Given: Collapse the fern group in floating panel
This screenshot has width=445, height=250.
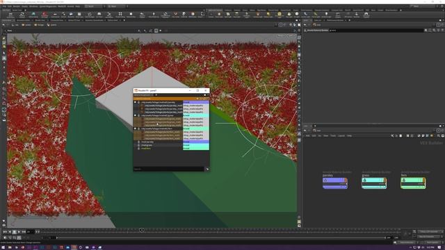Looking at the screenshot, I should pos(135,128).
